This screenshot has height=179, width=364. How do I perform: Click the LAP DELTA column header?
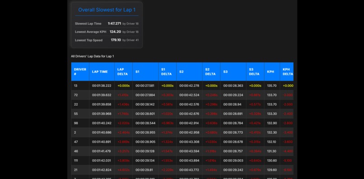123,72
